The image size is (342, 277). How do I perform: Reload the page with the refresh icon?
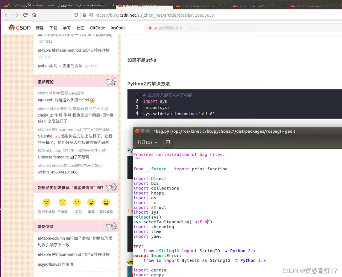pyautogui.click(x=25, y=15)
